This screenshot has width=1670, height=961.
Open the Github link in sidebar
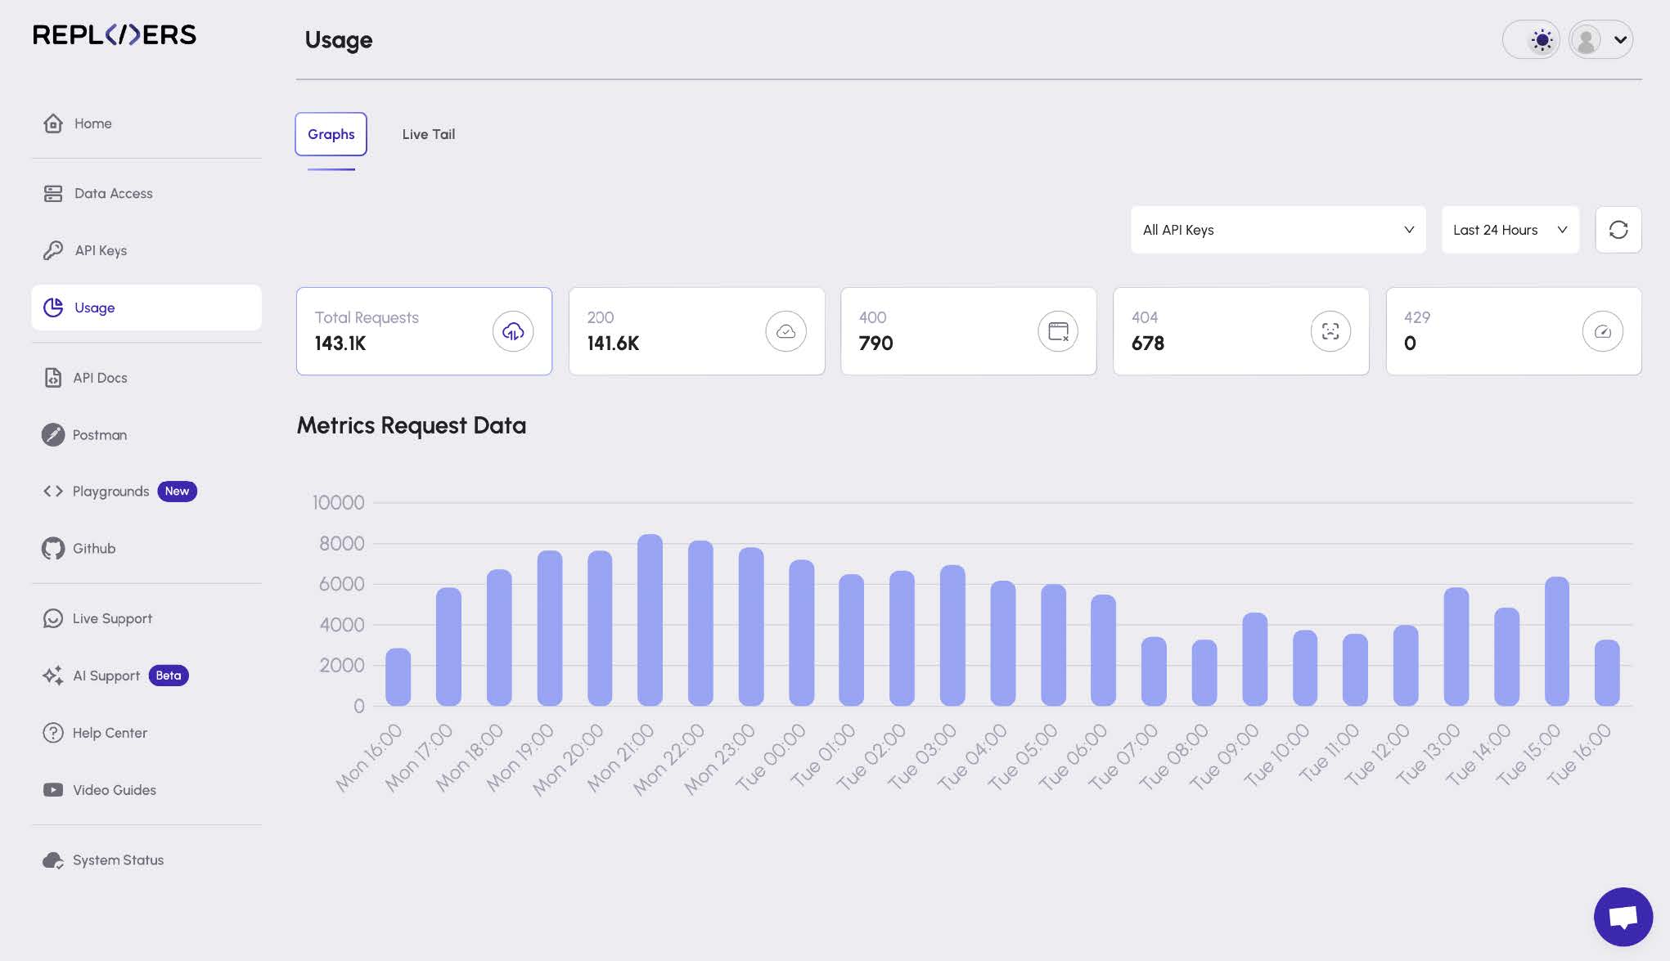coord(93,549)
